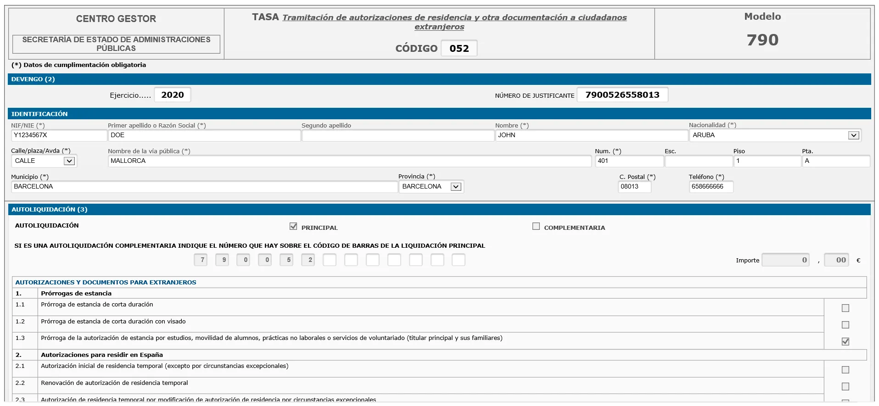Click the 'Prórroga de estancia de corta duración con visado' text
This screenshot has width=879, height=406.
[x=113, y=322]
